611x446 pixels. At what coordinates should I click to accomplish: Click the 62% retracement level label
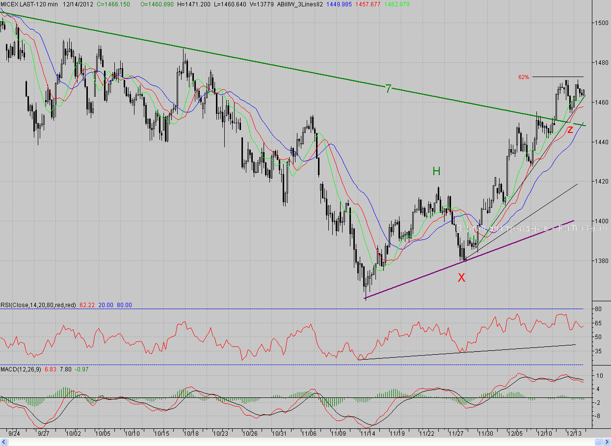(x=524, y=77)
